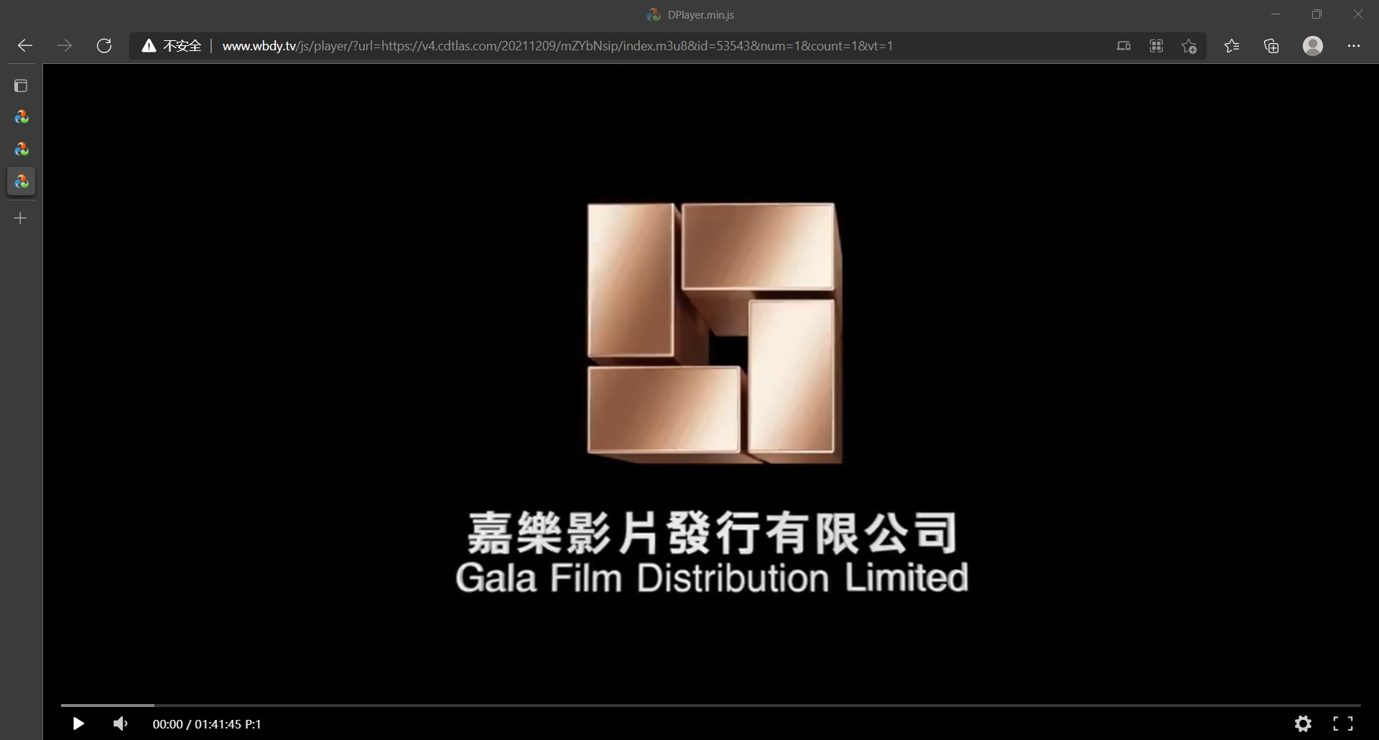Image resolution: width=1379 pixels, height=740 pixels.
Task: Mute the video volume
Action: tap(120, 723)
